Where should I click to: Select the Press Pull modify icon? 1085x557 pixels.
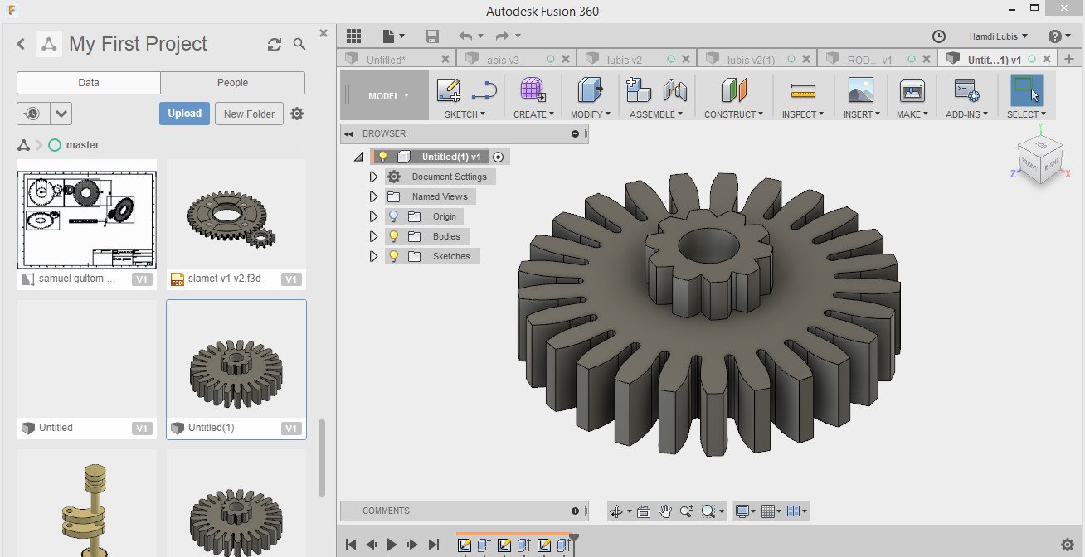tap(590, 90)
